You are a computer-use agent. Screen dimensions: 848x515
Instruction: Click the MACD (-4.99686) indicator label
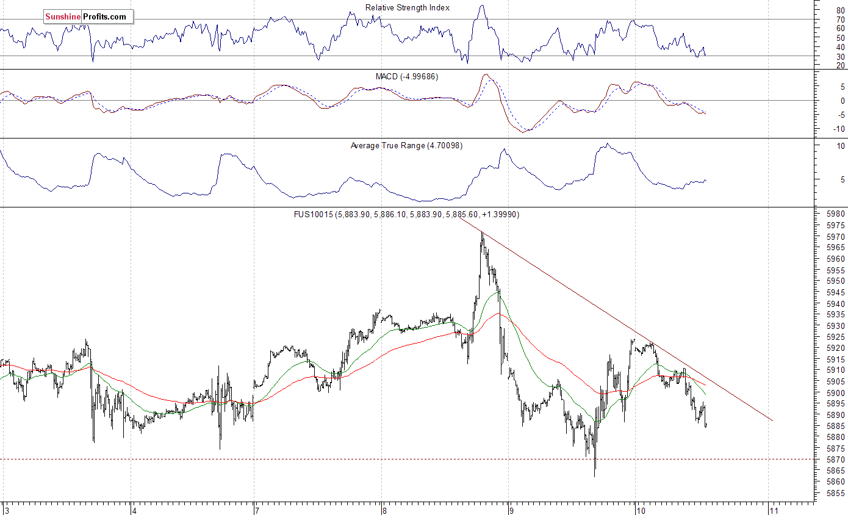[406, 77]
